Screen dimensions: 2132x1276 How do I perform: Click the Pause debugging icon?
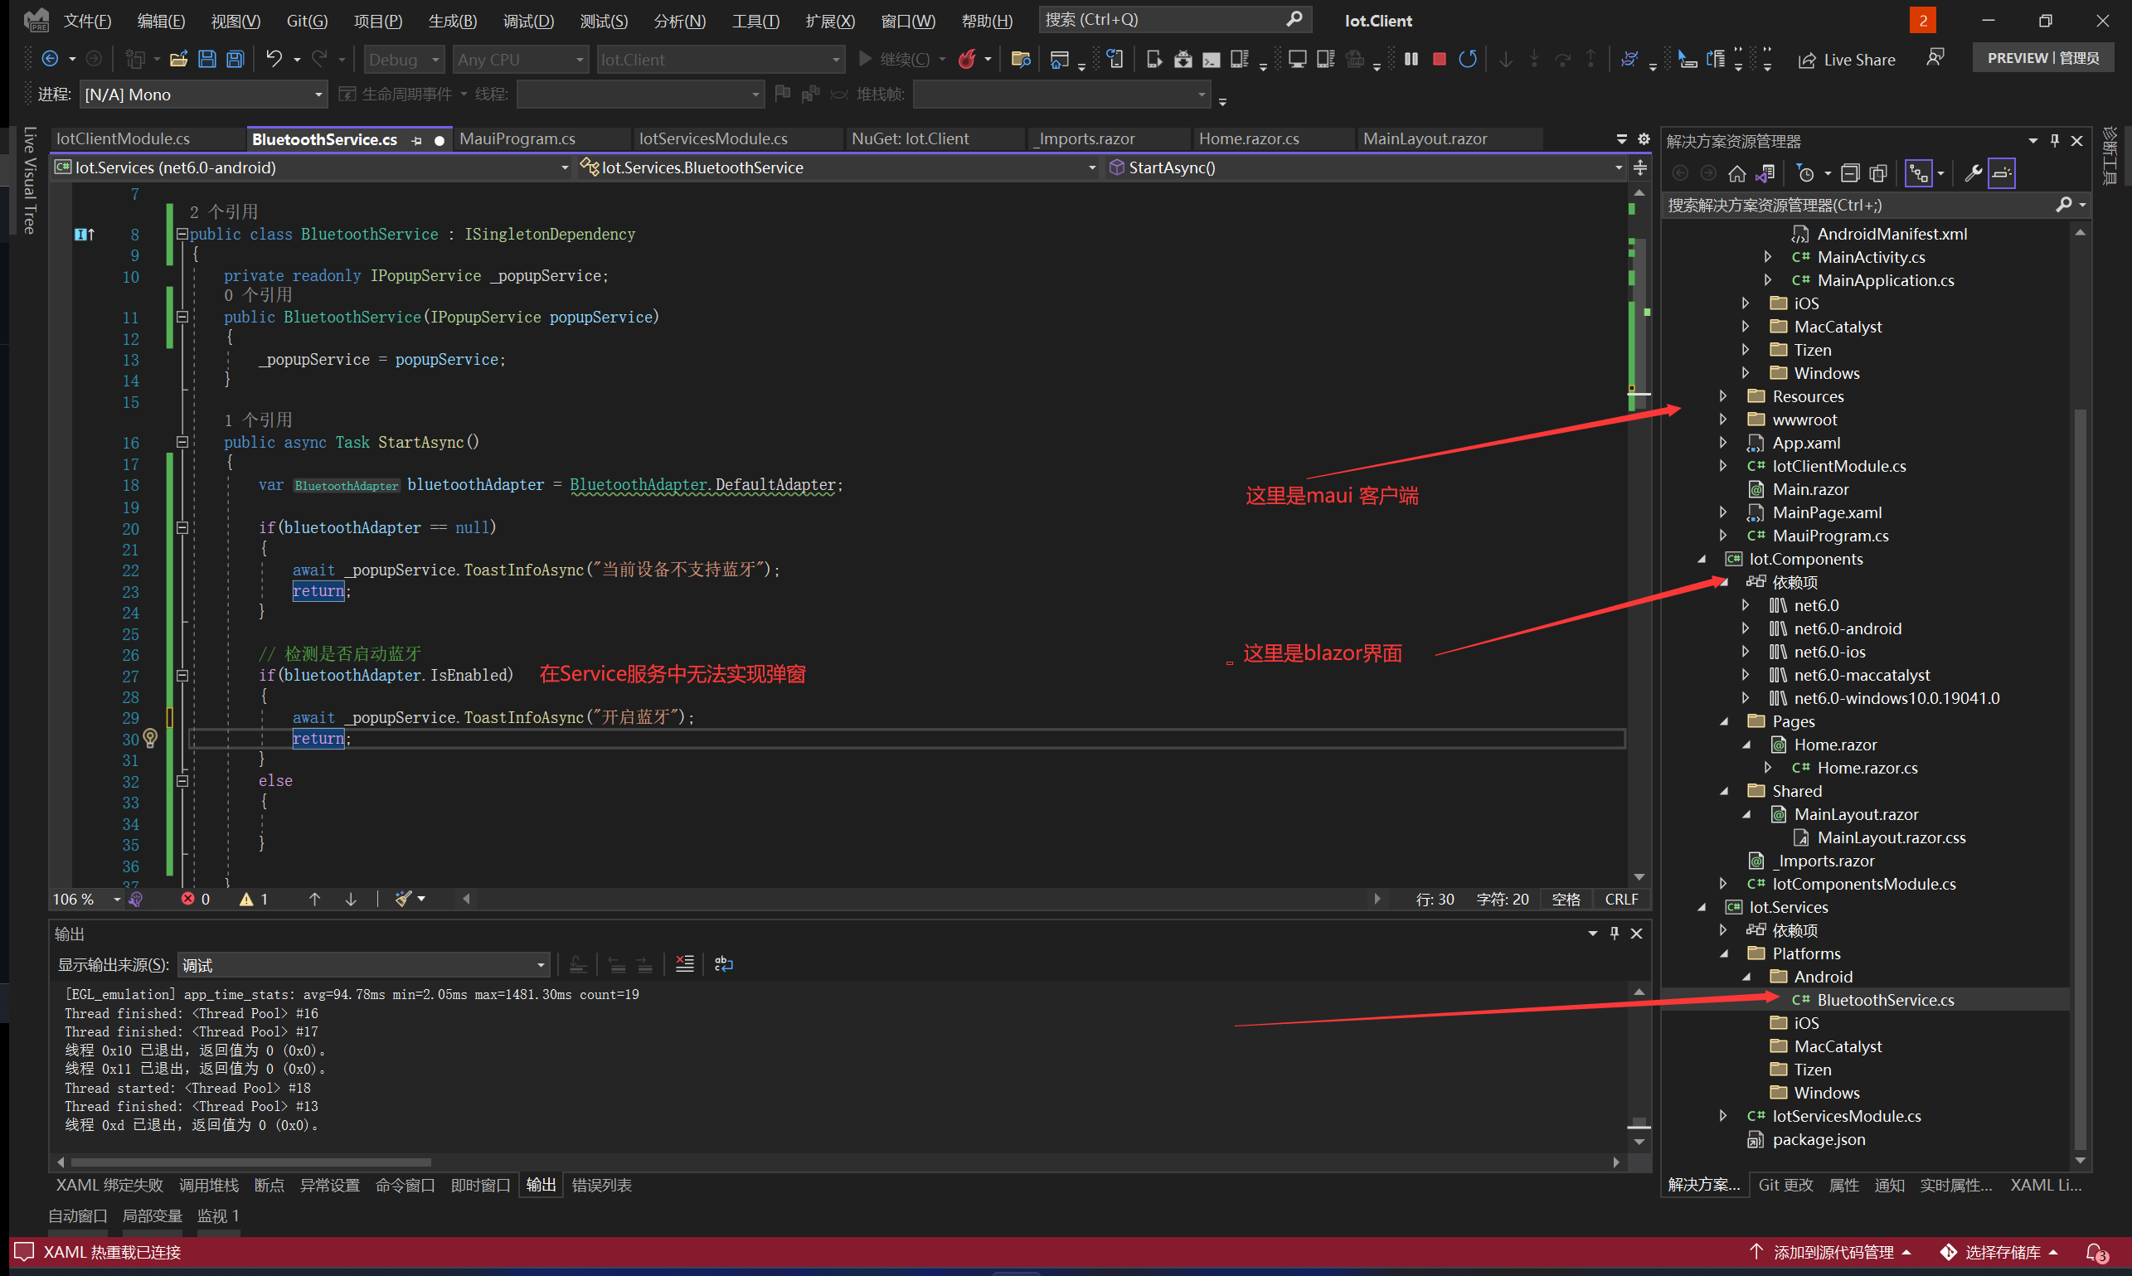pos(1411,60)
